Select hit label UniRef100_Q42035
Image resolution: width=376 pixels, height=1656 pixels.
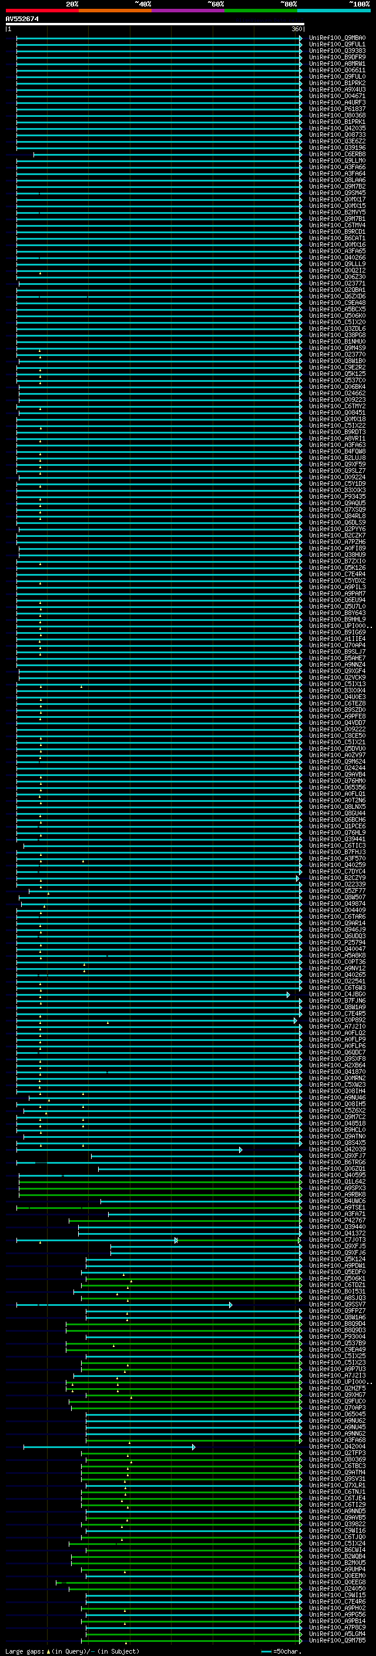click(337, 129)
